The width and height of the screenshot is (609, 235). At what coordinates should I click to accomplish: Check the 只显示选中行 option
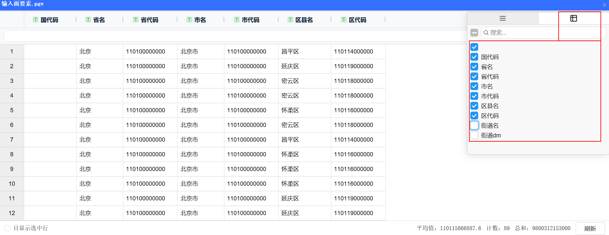coord(7,228)
